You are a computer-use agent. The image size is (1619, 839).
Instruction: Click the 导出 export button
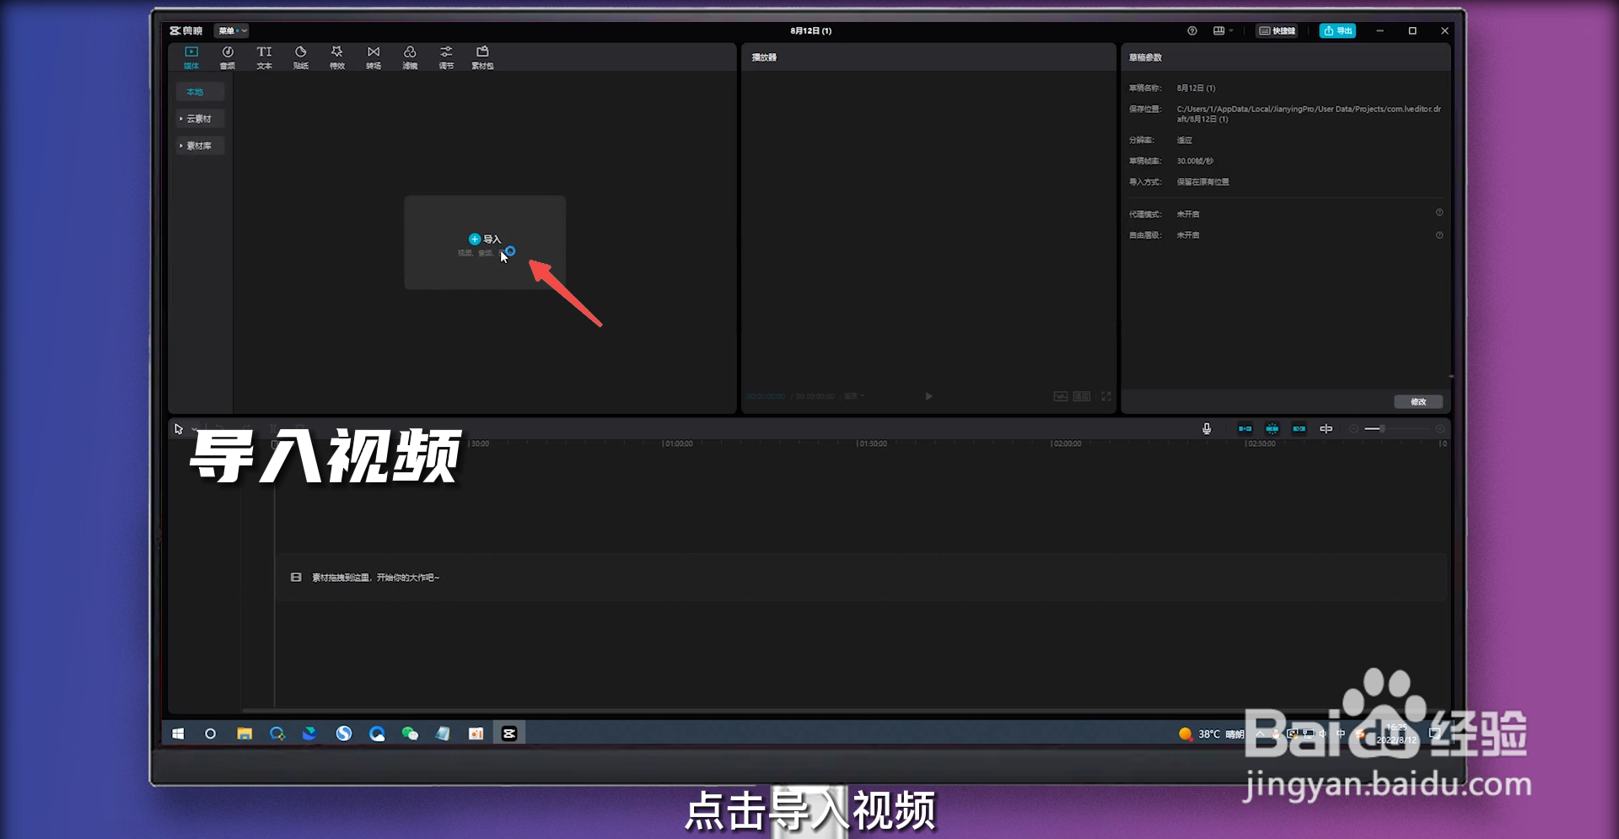[1337, 30]
